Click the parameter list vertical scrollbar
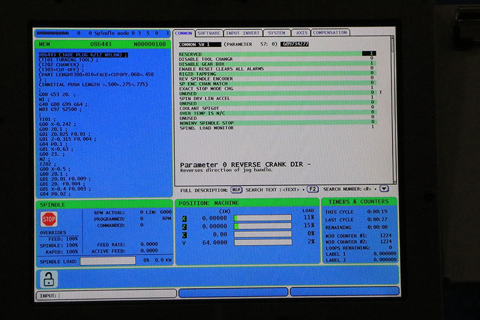This screenshot has height=320, width=480. tap(393, 108)
